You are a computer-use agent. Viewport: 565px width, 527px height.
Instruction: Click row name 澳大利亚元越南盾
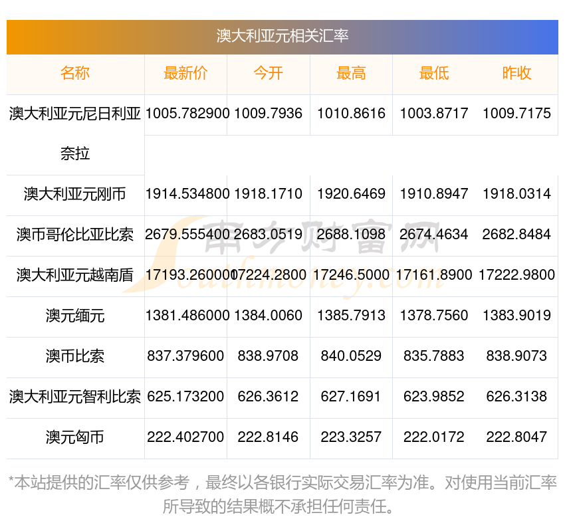pos(75,275)
